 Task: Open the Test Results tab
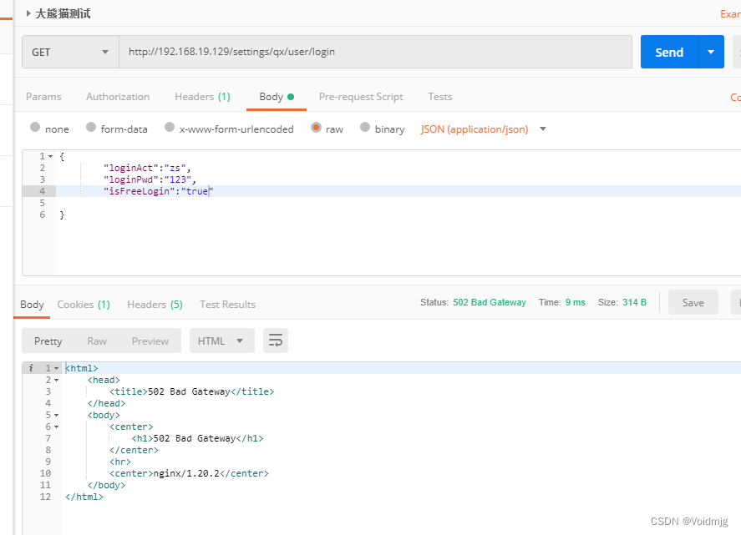click(x=227, y=305)
